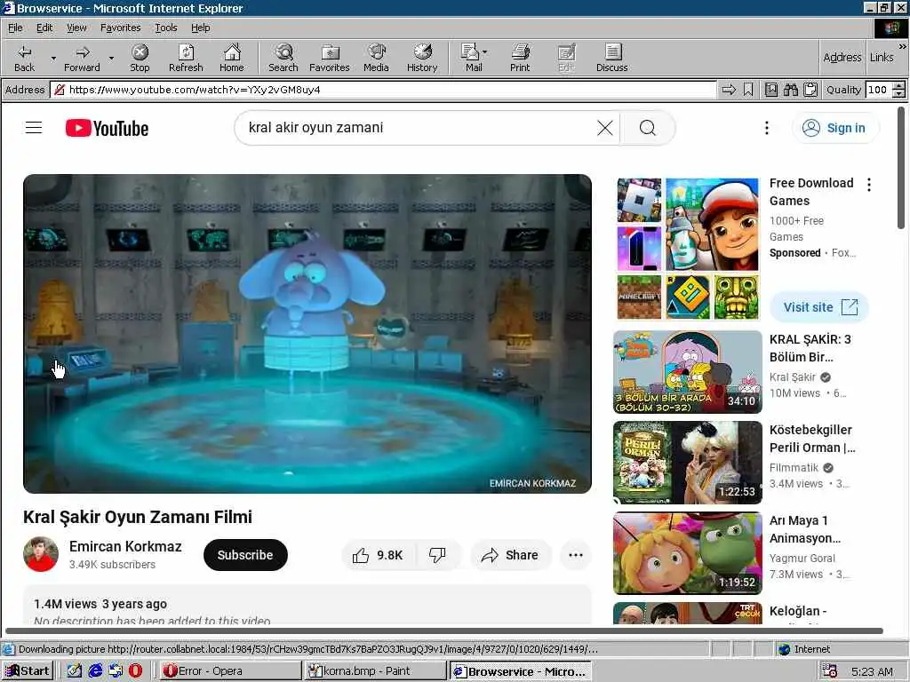Stop the page loading
Viewport: 910px width, 682px height.
click(x=140, y=58)
